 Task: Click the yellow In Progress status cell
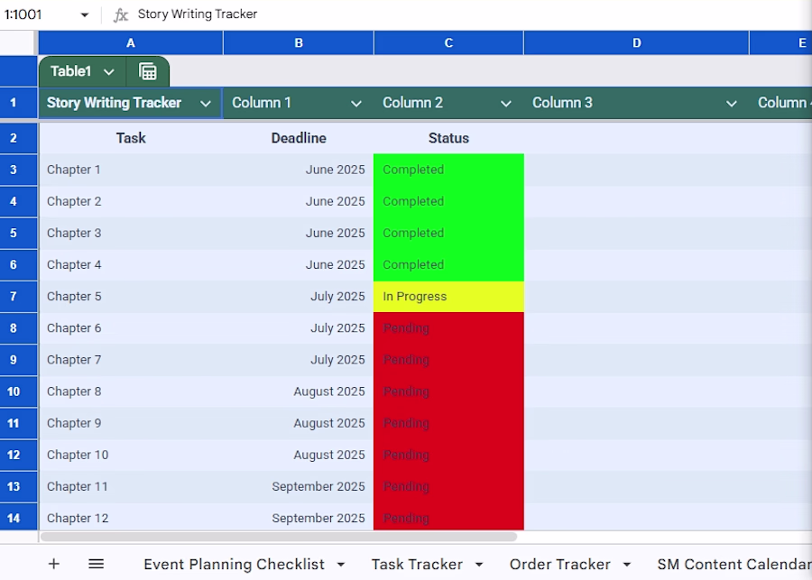pyautogui.click(x=448, y=297)
